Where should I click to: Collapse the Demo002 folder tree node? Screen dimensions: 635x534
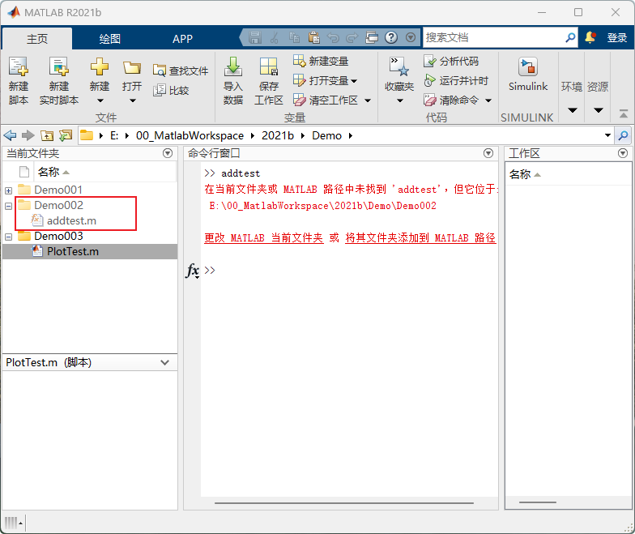(8, 206)
